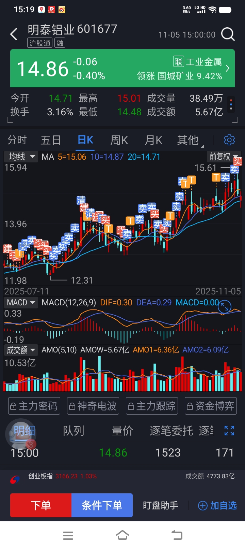Select the 日K chart tab
The width and height of the screenshot is (245, 550).
(85, 140)
